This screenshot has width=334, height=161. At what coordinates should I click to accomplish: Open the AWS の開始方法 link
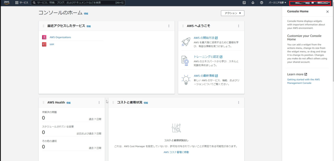click(x=204, y=38)
